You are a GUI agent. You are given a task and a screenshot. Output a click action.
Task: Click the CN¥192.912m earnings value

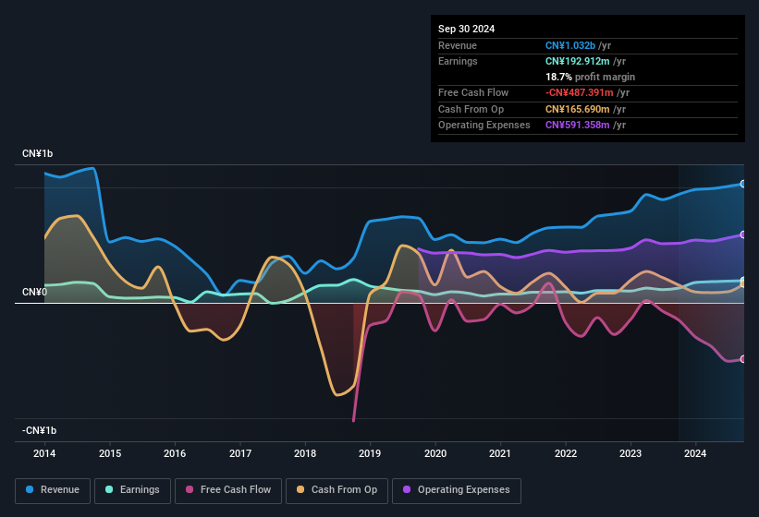[578, 61]
